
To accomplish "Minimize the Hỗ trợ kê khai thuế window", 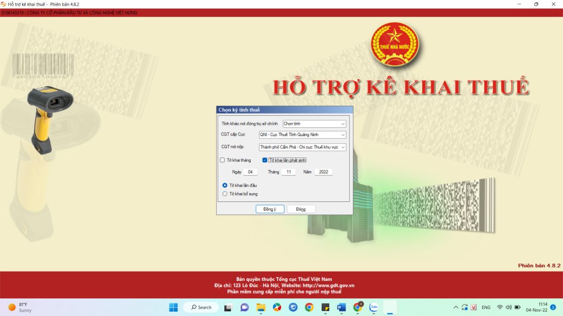I will pyautogui.click(x=519, y=4).
